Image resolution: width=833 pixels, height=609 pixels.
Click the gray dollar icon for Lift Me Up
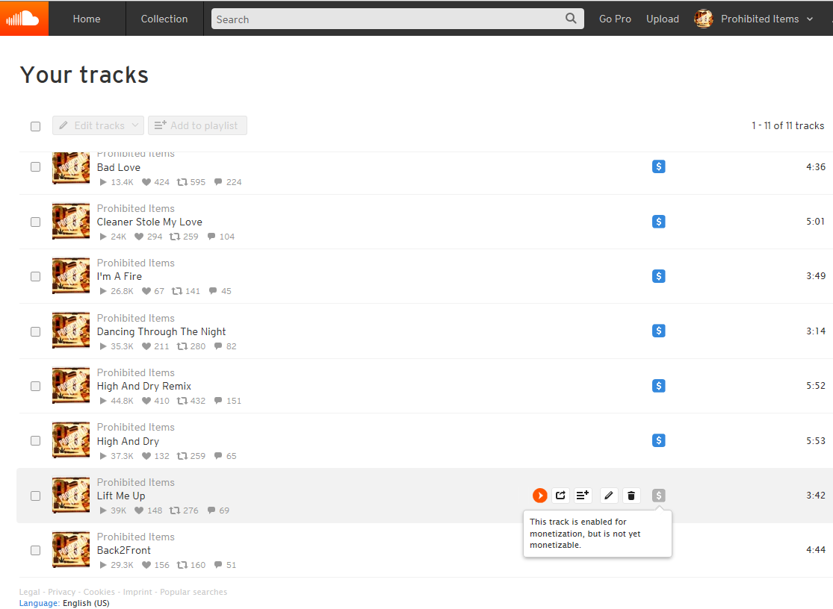pos(659,496)
